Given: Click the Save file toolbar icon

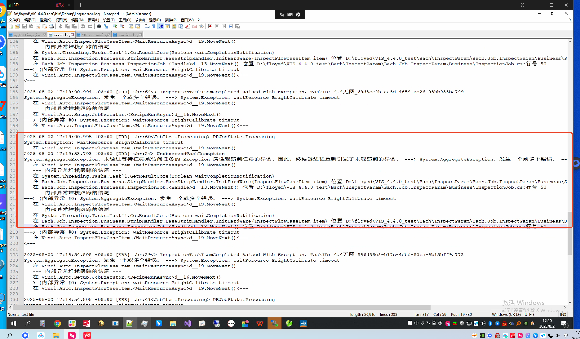Looking at the screenshot, I should tap(24, 26).
